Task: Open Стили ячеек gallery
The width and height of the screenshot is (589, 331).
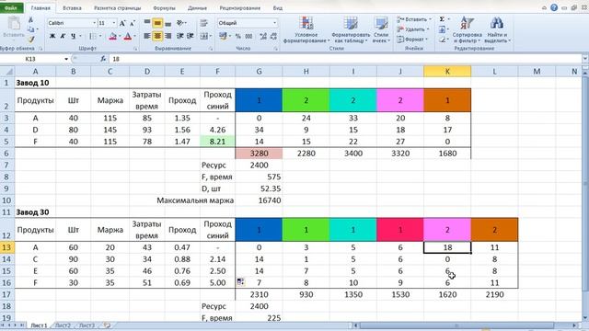Action: coord(381,30)
